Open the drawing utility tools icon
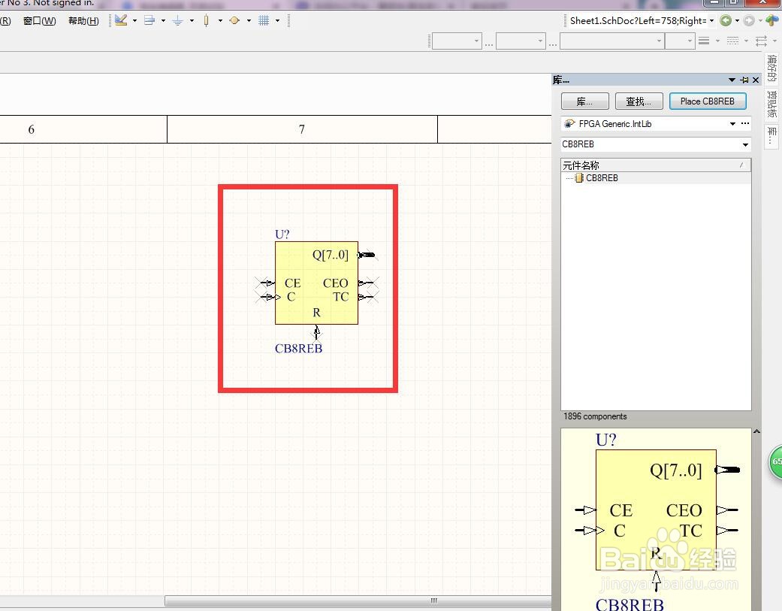Image resolution: width=782 pixels, height=611 pixels. pos(121,20)
